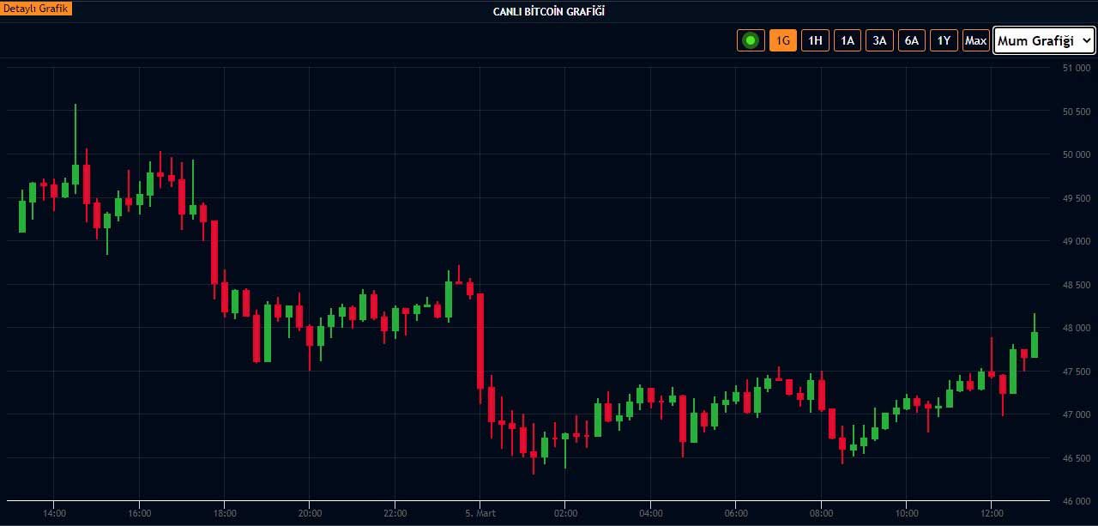Image resolution: width=1098 pixels, height=526 pixels.
Task: Select the 1H time range
Action: click(x=815, y=40)
